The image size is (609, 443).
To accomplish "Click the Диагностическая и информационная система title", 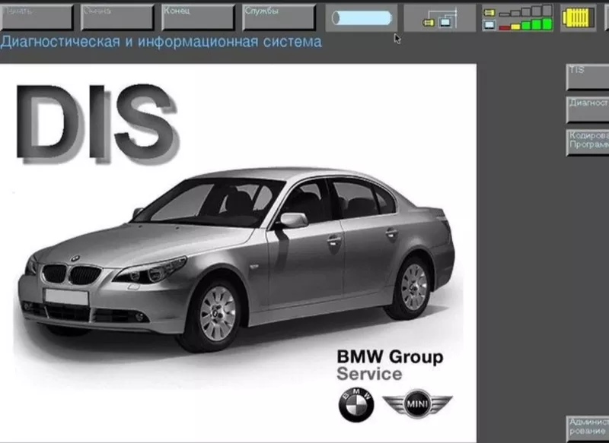I will pyautogui.click(x=161, y=42).
